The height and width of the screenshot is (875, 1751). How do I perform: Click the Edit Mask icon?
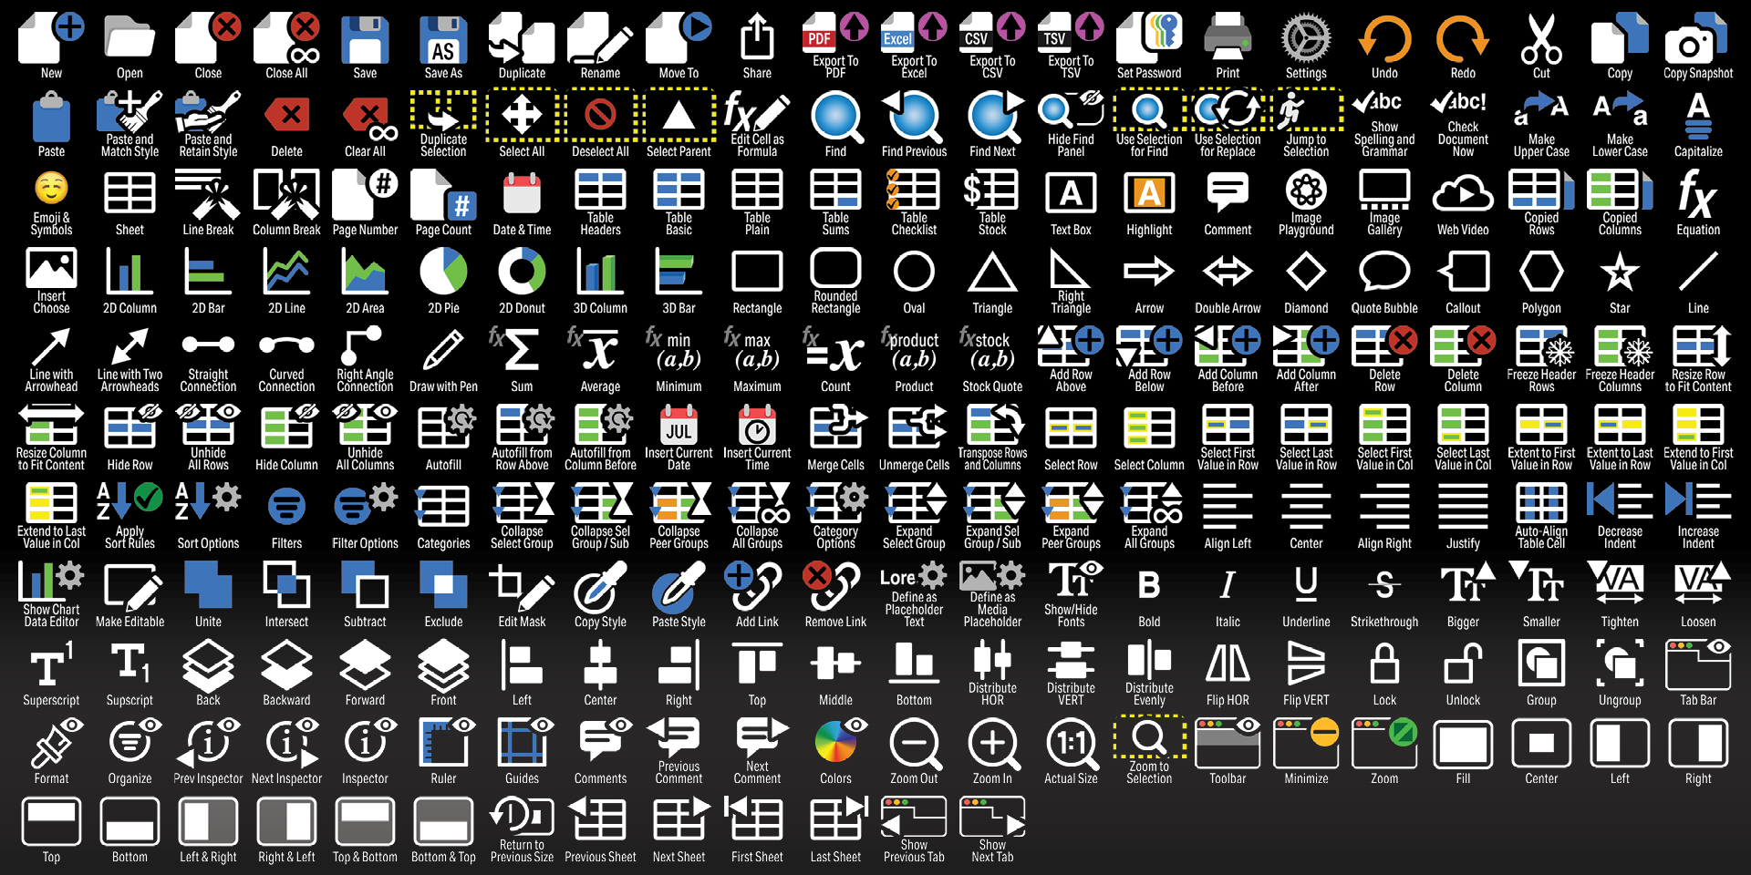(522, 587)
